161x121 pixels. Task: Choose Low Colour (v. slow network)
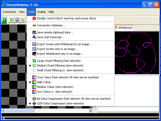(71, 92)
